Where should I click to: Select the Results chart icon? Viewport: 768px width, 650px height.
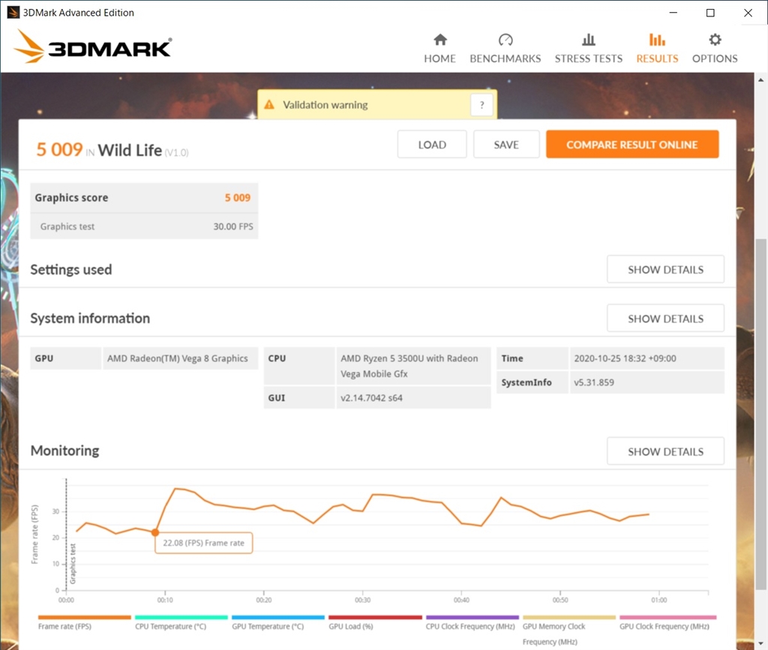tap(657, 40)
